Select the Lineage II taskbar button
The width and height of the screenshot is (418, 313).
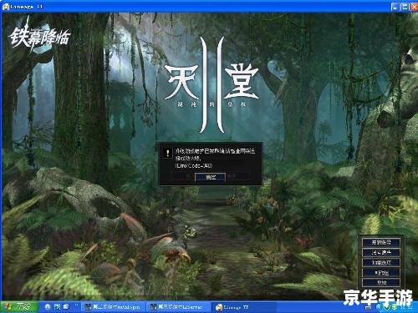[244, 307]
